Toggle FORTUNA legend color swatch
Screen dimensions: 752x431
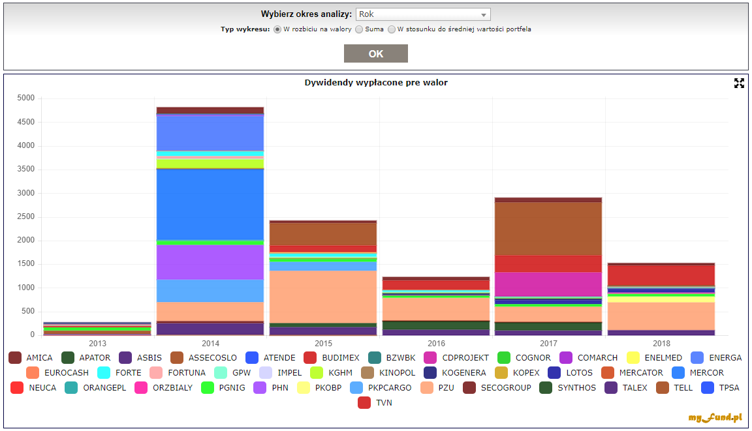pyautogui.click(x=156, y=372)
